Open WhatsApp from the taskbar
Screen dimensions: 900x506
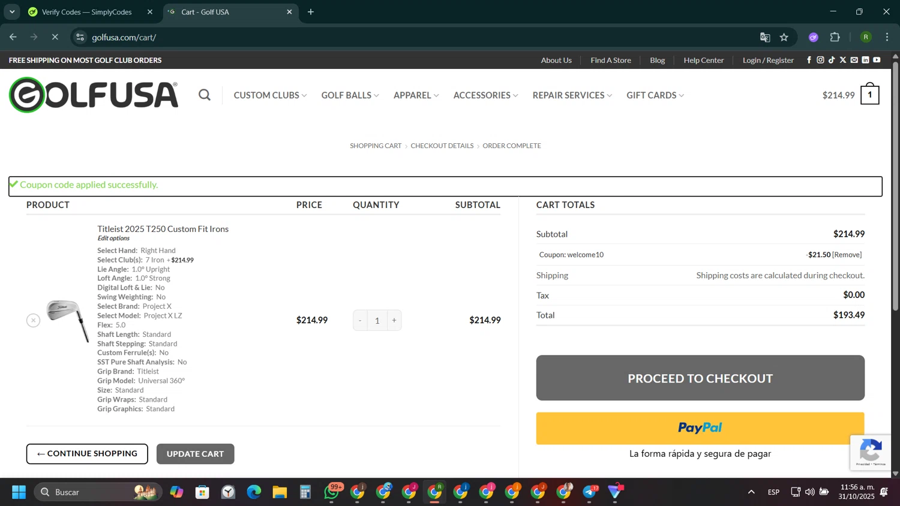[332, 492]
